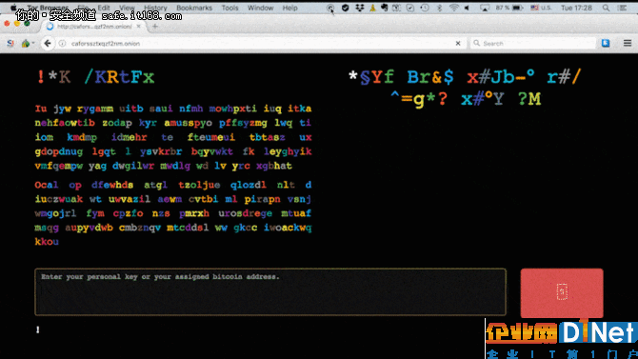Click the browser back arrow button
Viewport: 638px width, 359px height.
tap(48, 43)
